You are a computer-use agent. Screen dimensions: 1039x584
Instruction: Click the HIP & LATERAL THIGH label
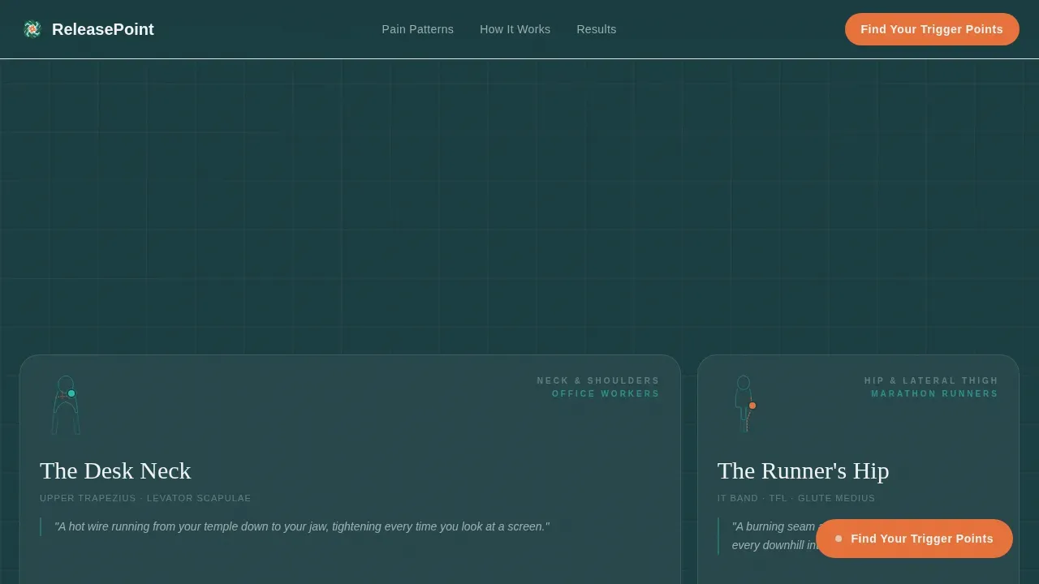point(931,380)
